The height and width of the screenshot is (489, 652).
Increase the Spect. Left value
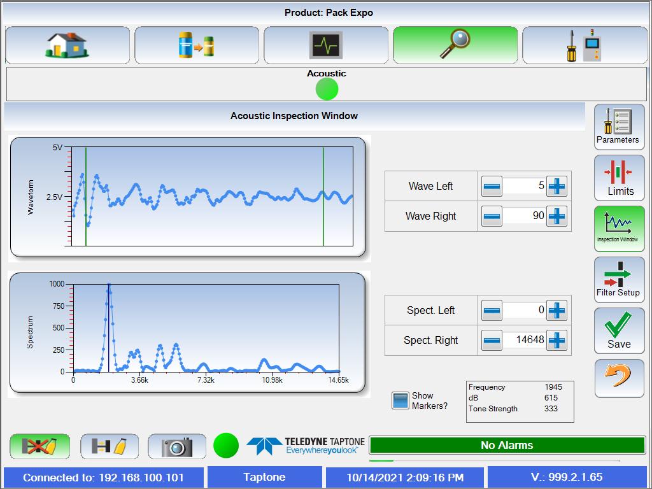(556, 310)
